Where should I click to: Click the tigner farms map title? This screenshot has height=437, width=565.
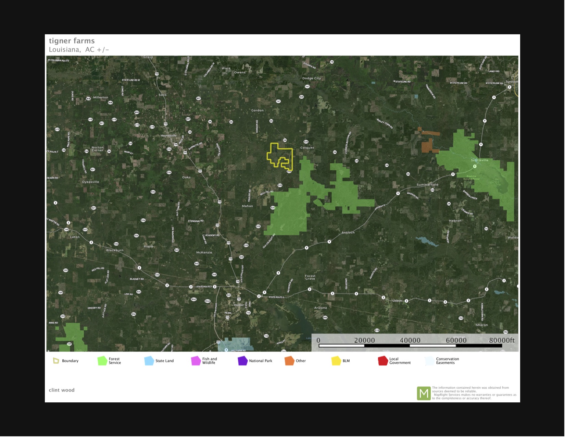tap(72, 41)
